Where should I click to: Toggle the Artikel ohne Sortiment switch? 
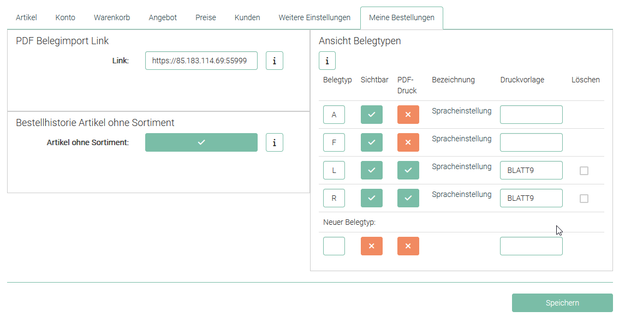(x=201, y=142)
